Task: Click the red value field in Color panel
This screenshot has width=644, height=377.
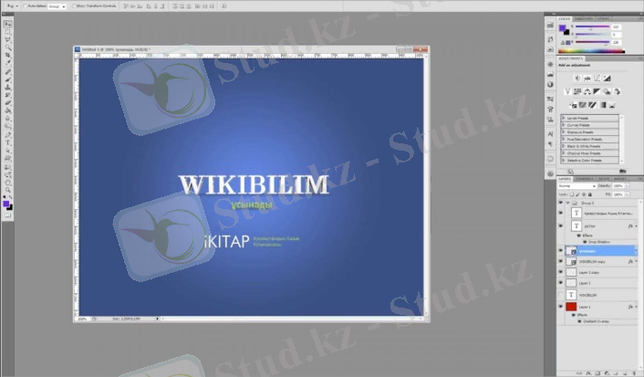Action: (x=617, y=26)
